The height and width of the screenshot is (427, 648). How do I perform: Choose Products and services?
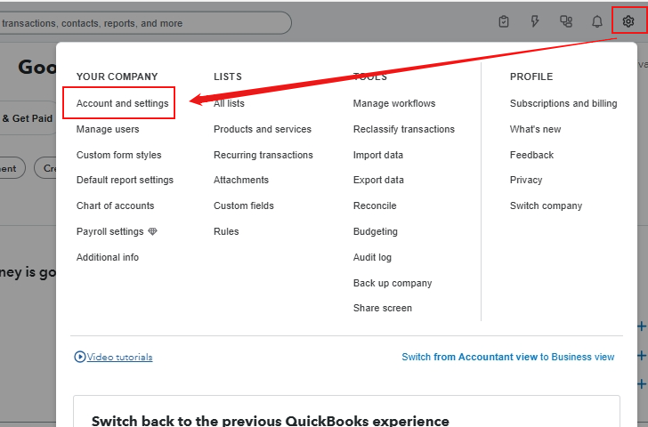pyautogui.click(x=263, y=129)
